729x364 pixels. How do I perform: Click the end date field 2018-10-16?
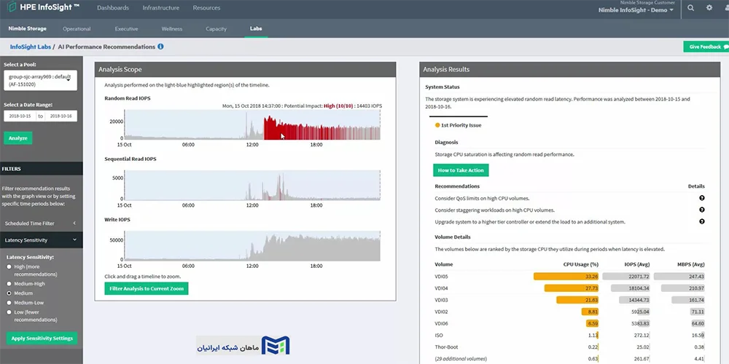[x=61, y=116]
